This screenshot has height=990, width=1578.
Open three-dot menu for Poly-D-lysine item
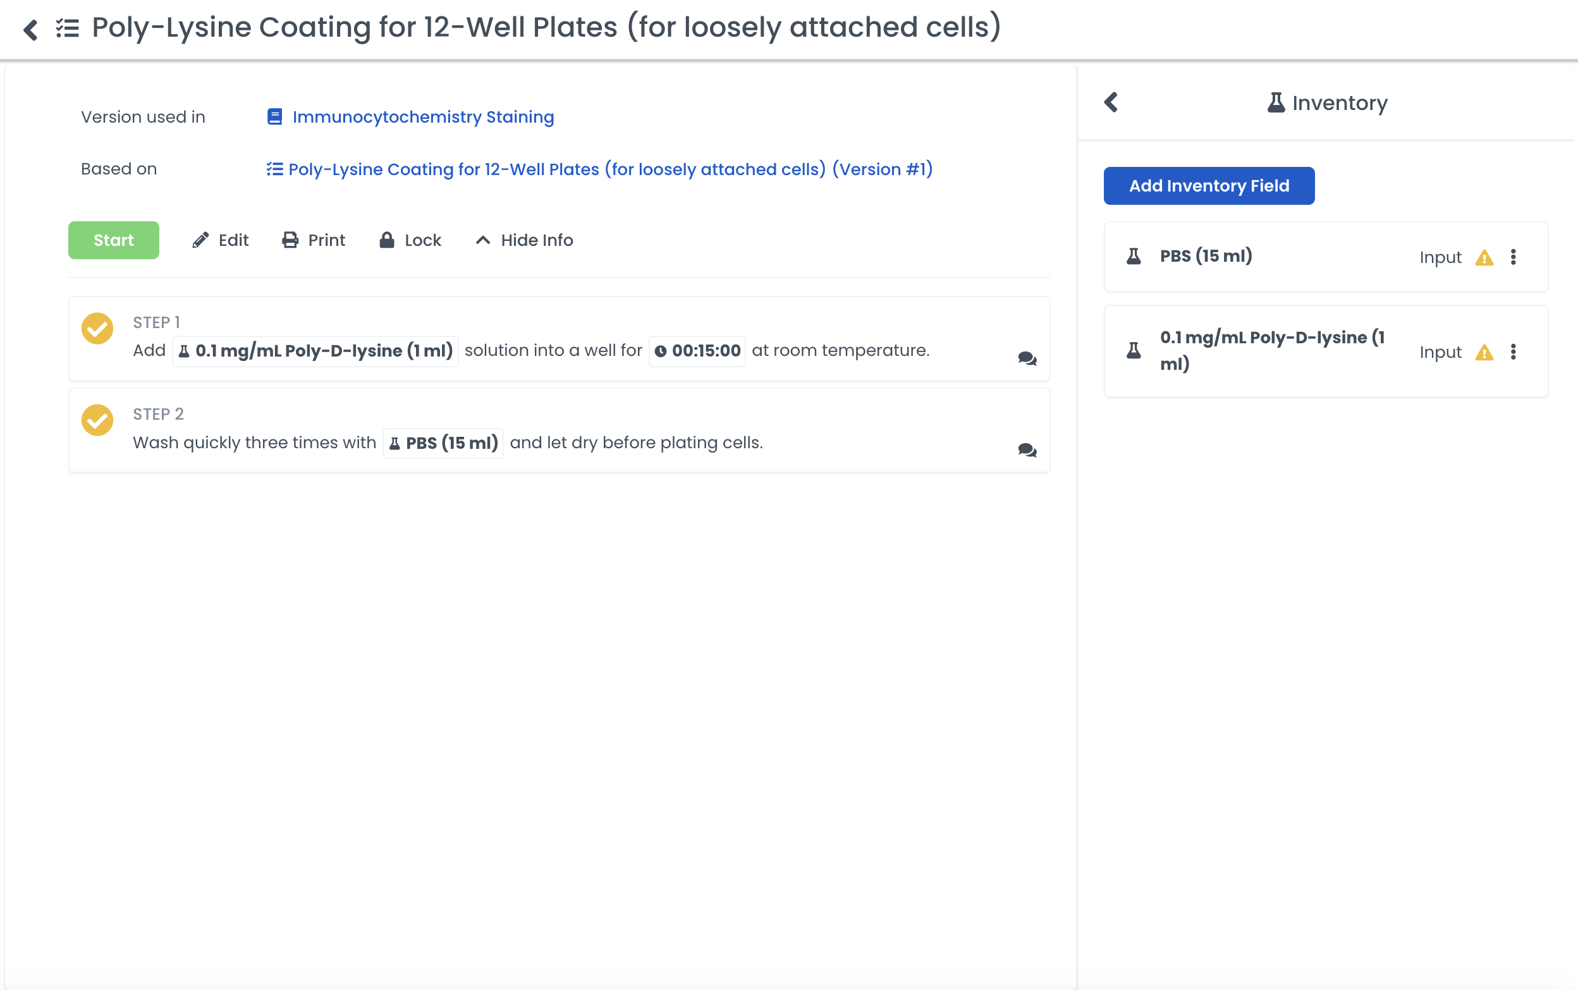[x=1513, y=352]
